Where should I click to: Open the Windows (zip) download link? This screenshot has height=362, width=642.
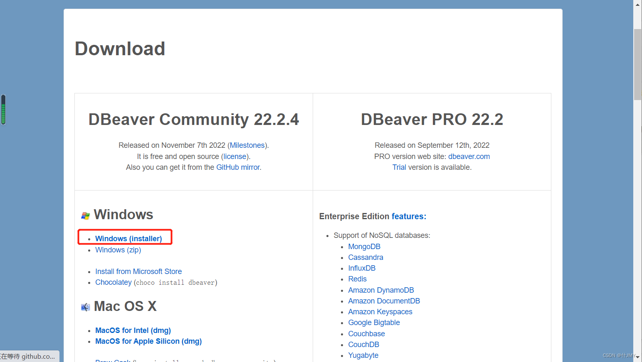[x=118, y=249]
